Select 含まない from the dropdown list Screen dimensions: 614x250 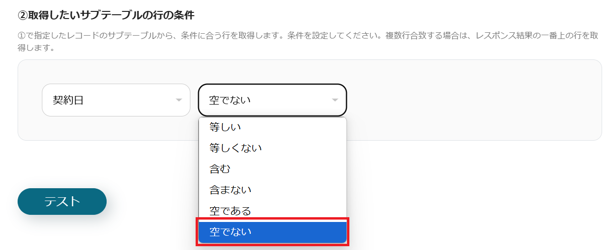272,190
